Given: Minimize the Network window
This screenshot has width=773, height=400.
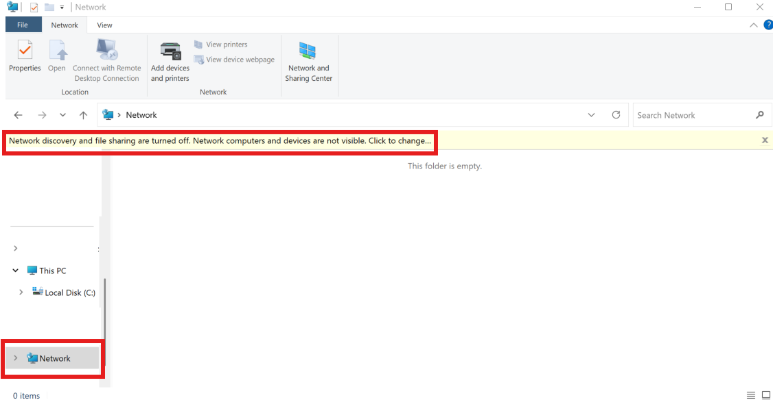Looking at the screenshot, I should click(697, 7).
